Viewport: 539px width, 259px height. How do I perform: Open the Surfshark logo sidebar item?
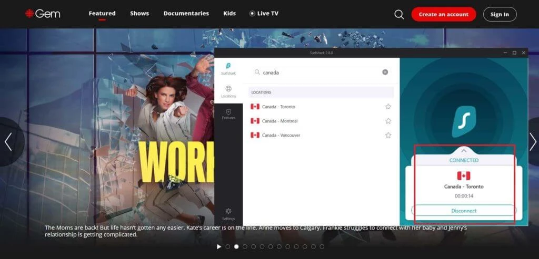point(228,69)
